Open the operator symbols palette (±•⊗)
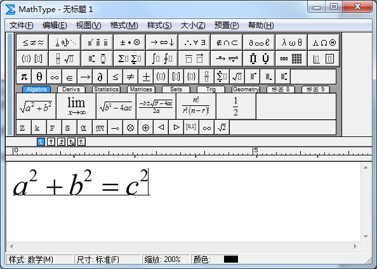Screen dimensions: 377x269 click(129, 43)
